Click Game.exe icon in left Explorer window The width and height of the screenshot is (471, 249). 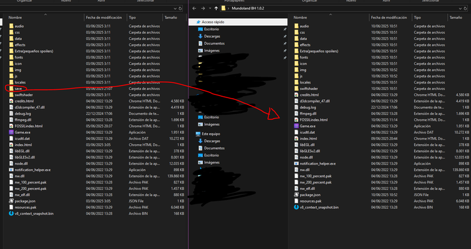pyautogui.click(x=11, y=132)
